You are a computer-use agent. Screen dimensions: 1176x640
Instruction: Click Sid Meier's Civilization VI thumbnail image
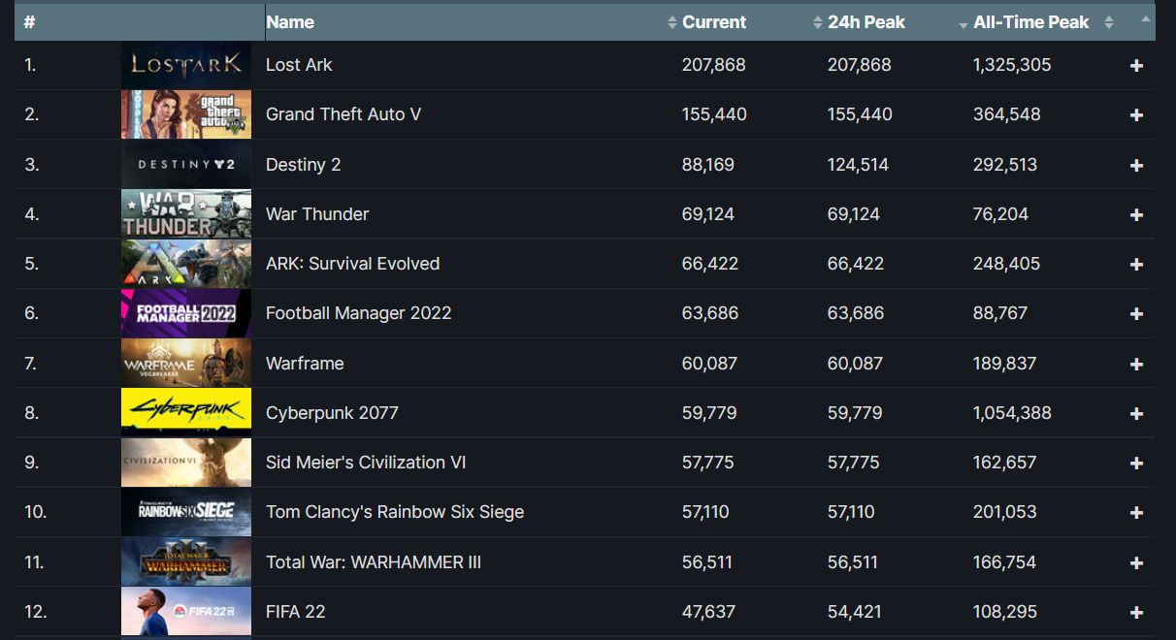click(x=186, y=463)
